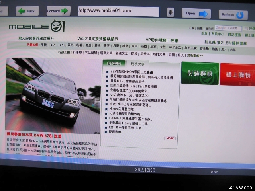
Task: Open the Lucas Film新片採用 thread
Action: coord(134,86)
